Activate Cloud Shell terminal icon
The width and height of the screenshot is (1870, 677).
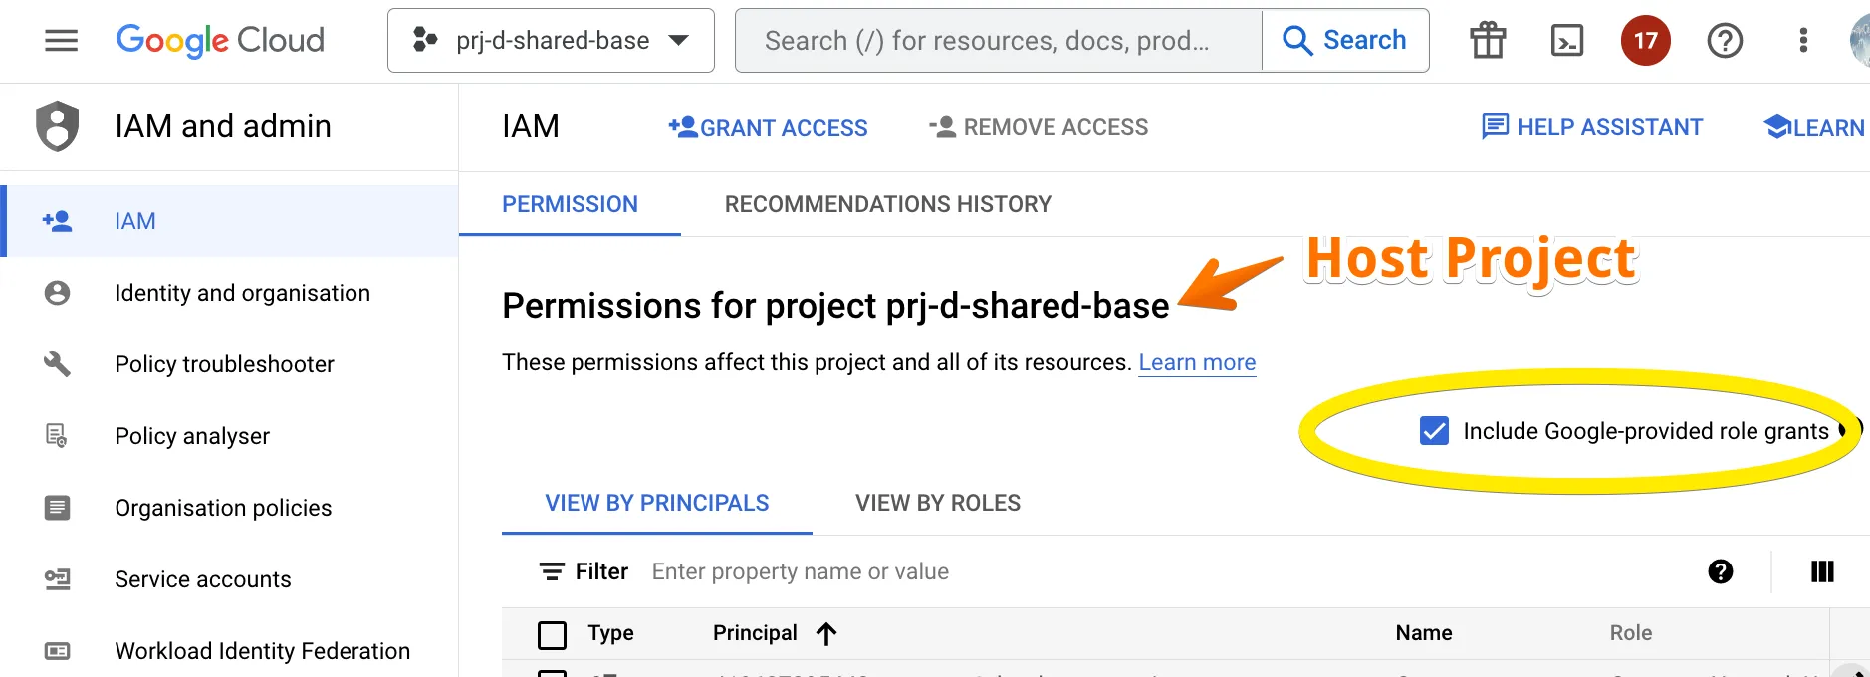tap(1566, 41)
